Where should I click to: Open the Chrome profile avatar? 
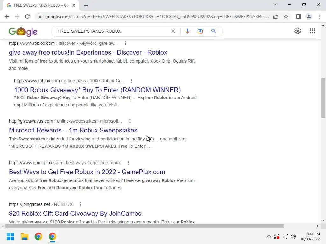[309, 17]
